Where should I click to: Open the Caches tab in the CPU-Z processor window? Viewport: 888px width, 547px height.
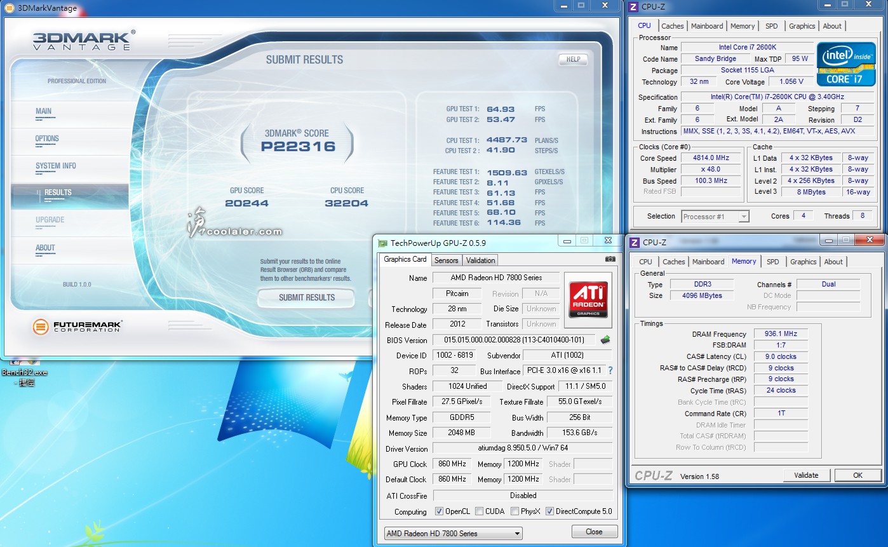click(673, 26)
